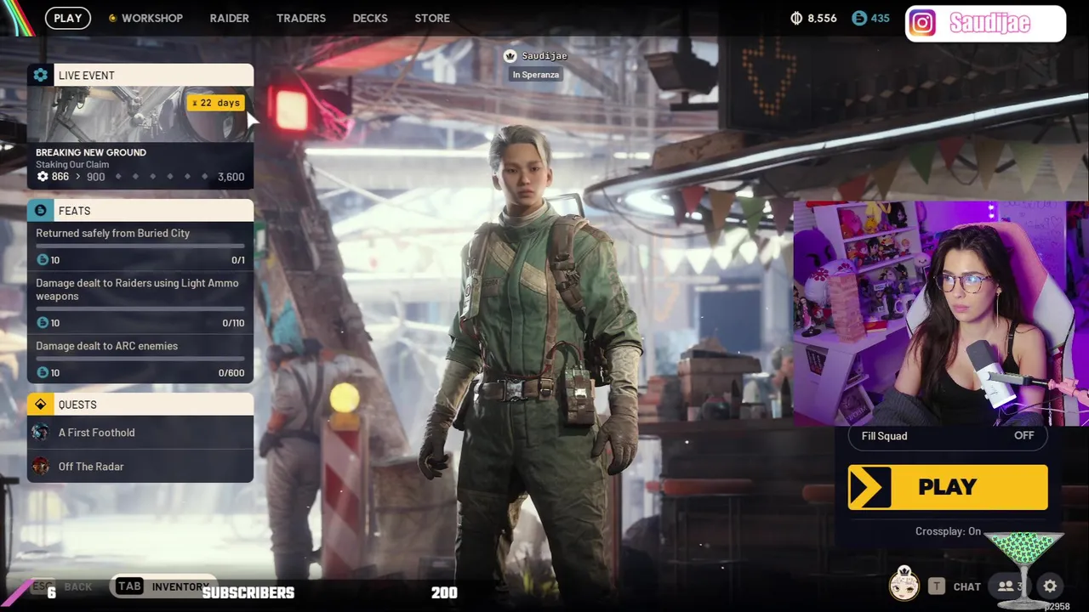
Task: Select the PLAY tab in top navigation
Action: coord(68,18)
